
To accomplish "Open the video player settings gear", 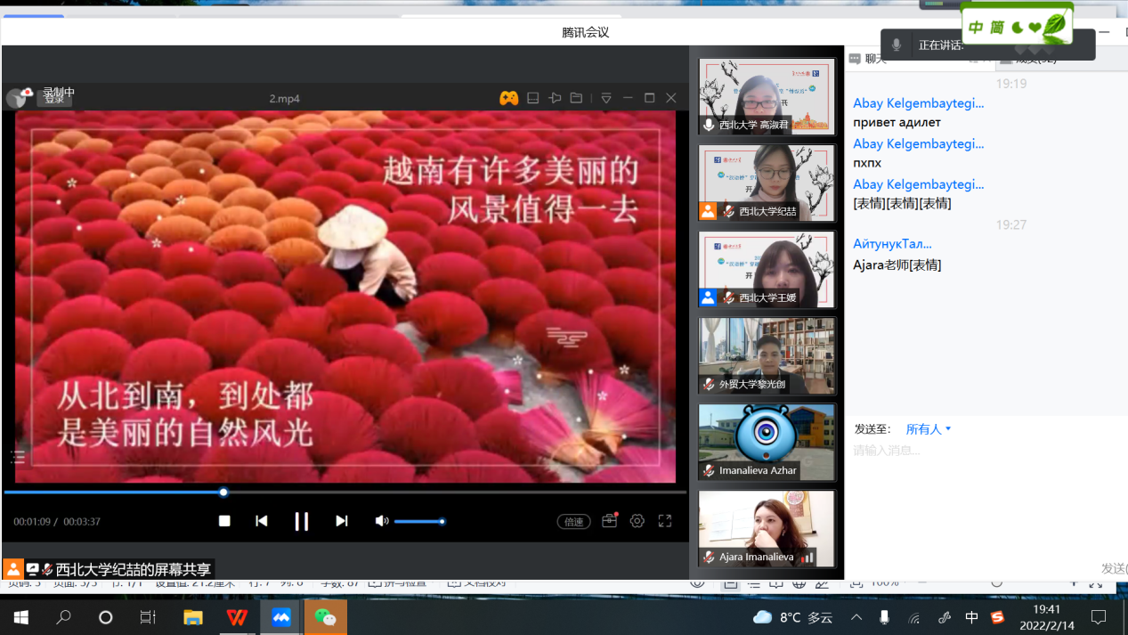I will [x=637, y=521].
